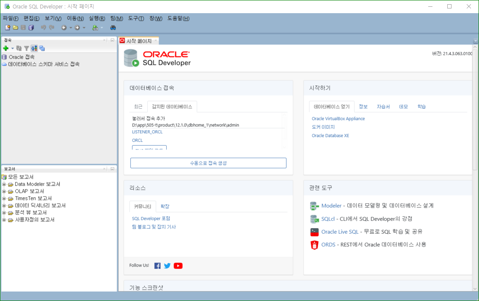Image resolution: width=479 pixels, height=301 pixels.
Task: Select the 감지된 데이터베이스 tab
Action: [x=172, y=107]
